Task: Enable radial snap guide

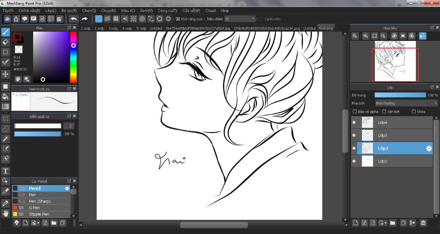Action: (133, 19)
